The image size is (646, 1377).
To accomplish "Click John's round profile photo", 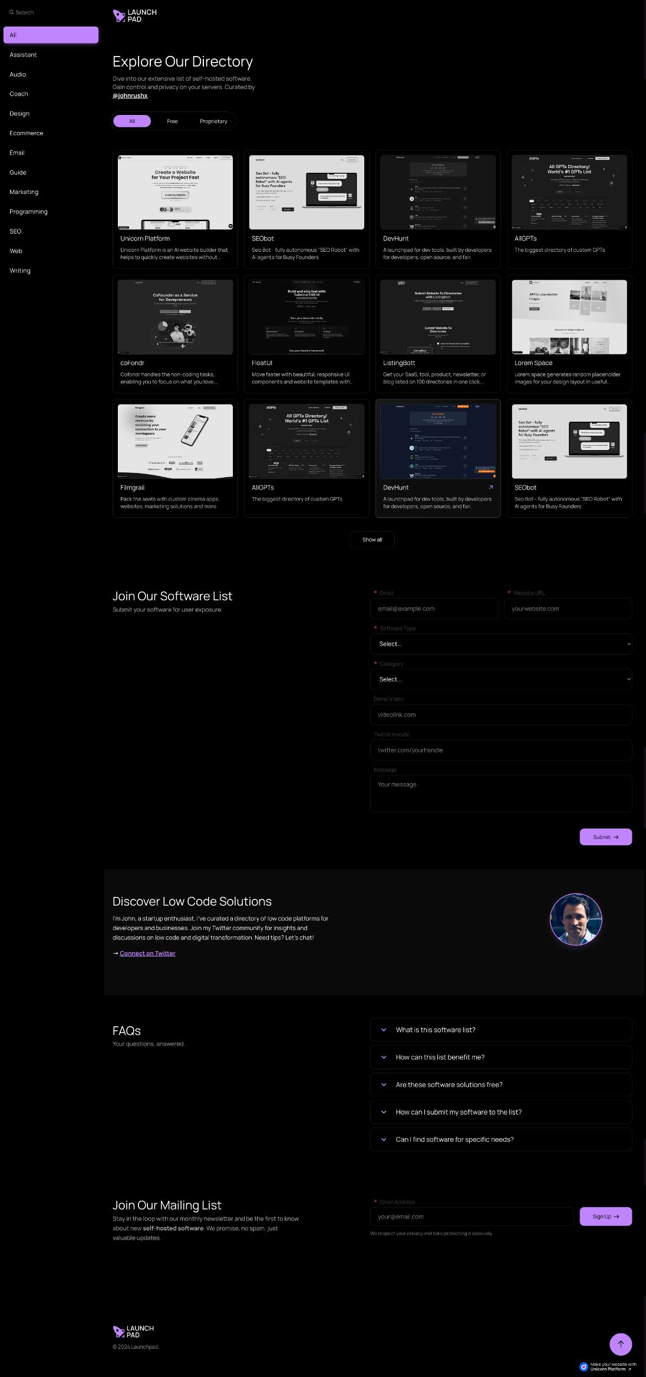I will (x=575, y=919).
